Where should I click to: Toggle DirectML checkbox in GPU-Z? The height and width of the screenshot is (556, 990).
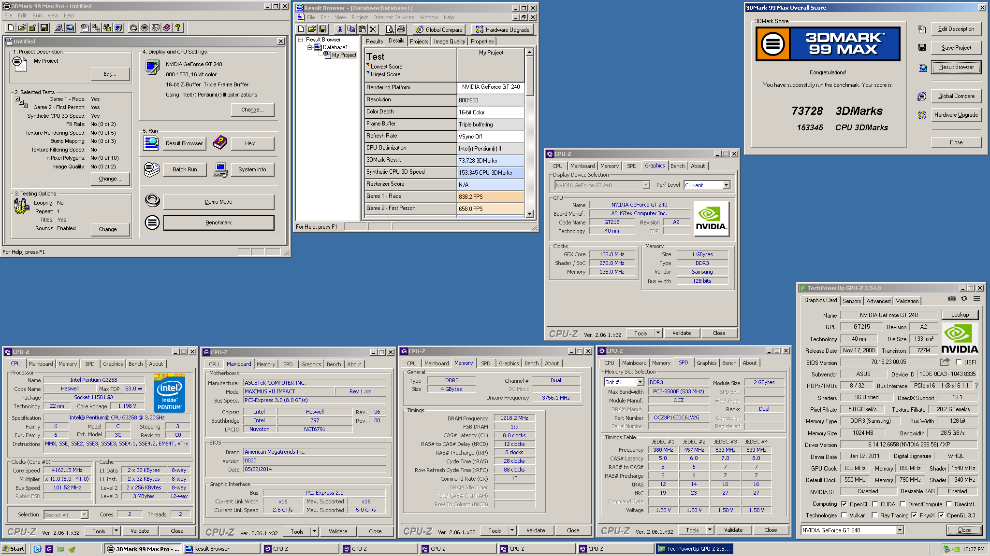(948, 504)
